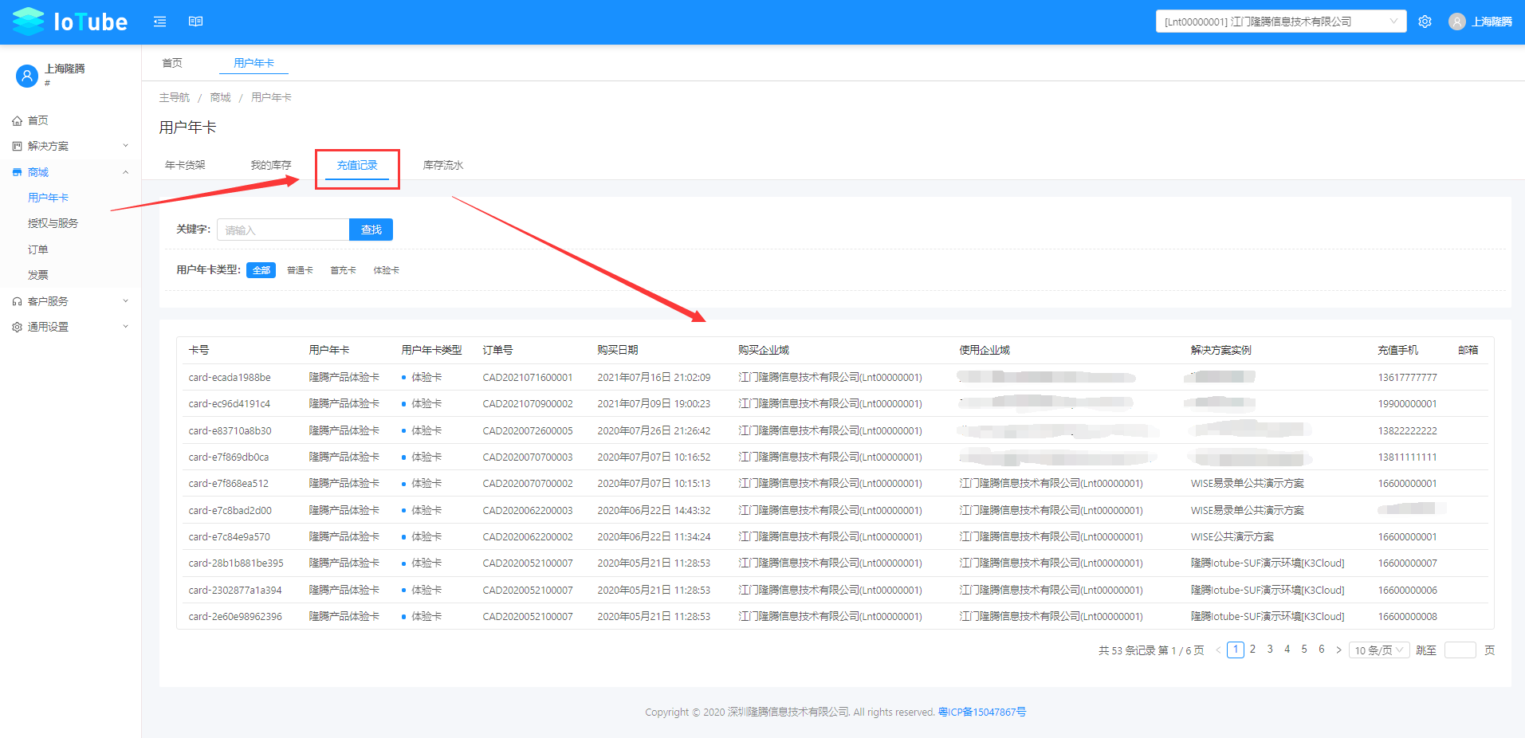Image resolution: width=1525 pixels, height=738 pixels.
Task: Click phone number 16600000008
Action: 1408,617
